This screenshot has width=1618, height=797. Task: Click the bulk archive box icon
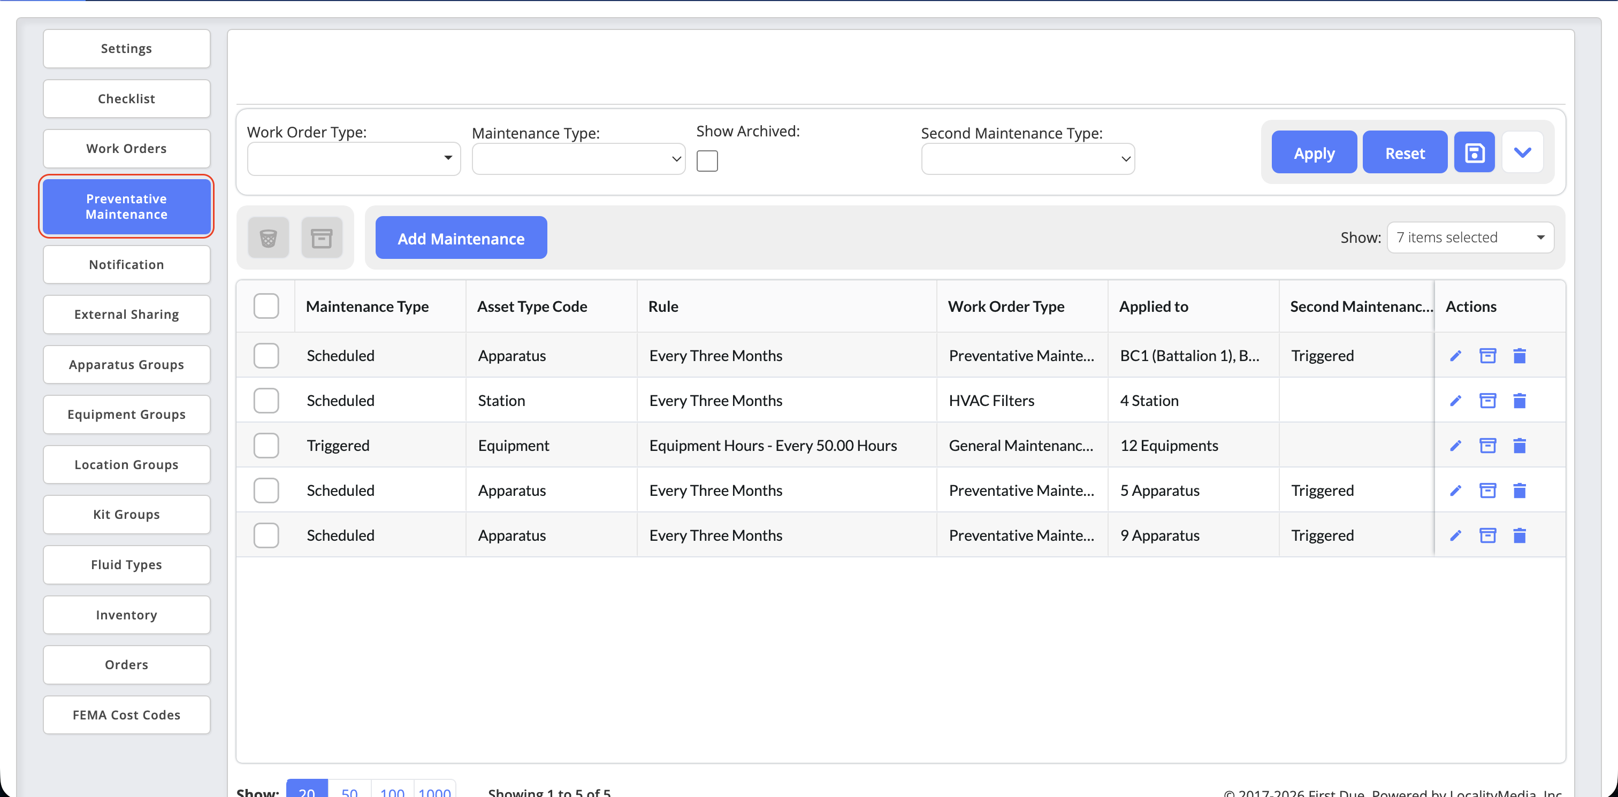[x=322, y=238]
